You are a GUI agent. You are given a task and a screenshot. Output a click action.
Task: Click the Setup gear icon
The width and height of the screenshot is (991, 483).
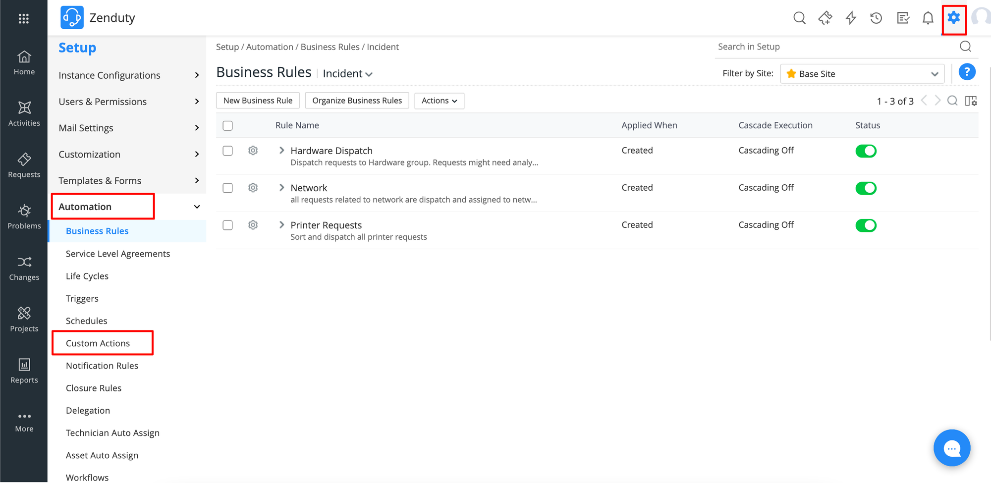954,18
